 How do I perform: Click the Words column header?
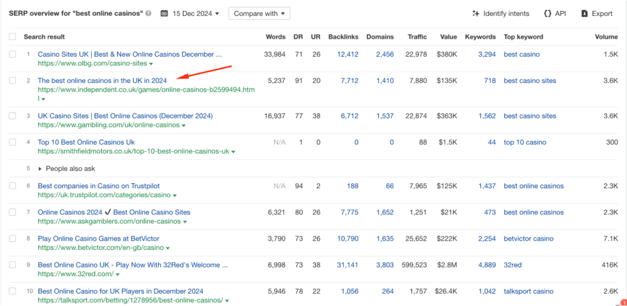click(276, 37)
